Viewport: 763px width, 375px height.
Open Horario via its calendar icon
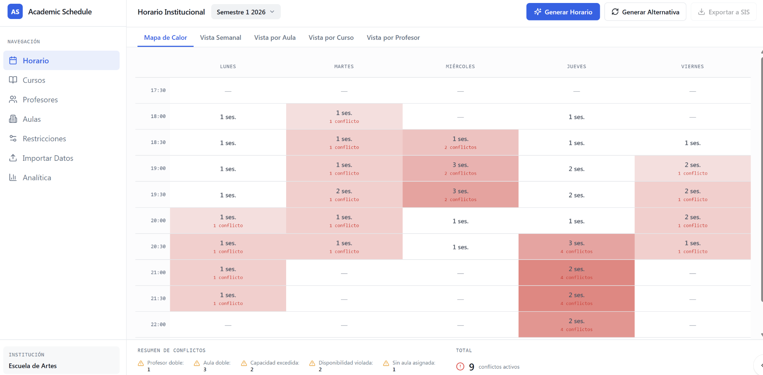(x=13, y=60)
